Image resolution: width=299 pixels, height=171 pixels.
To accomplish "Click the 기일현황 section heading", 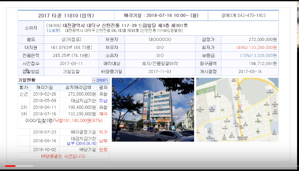I will [27, 80].
